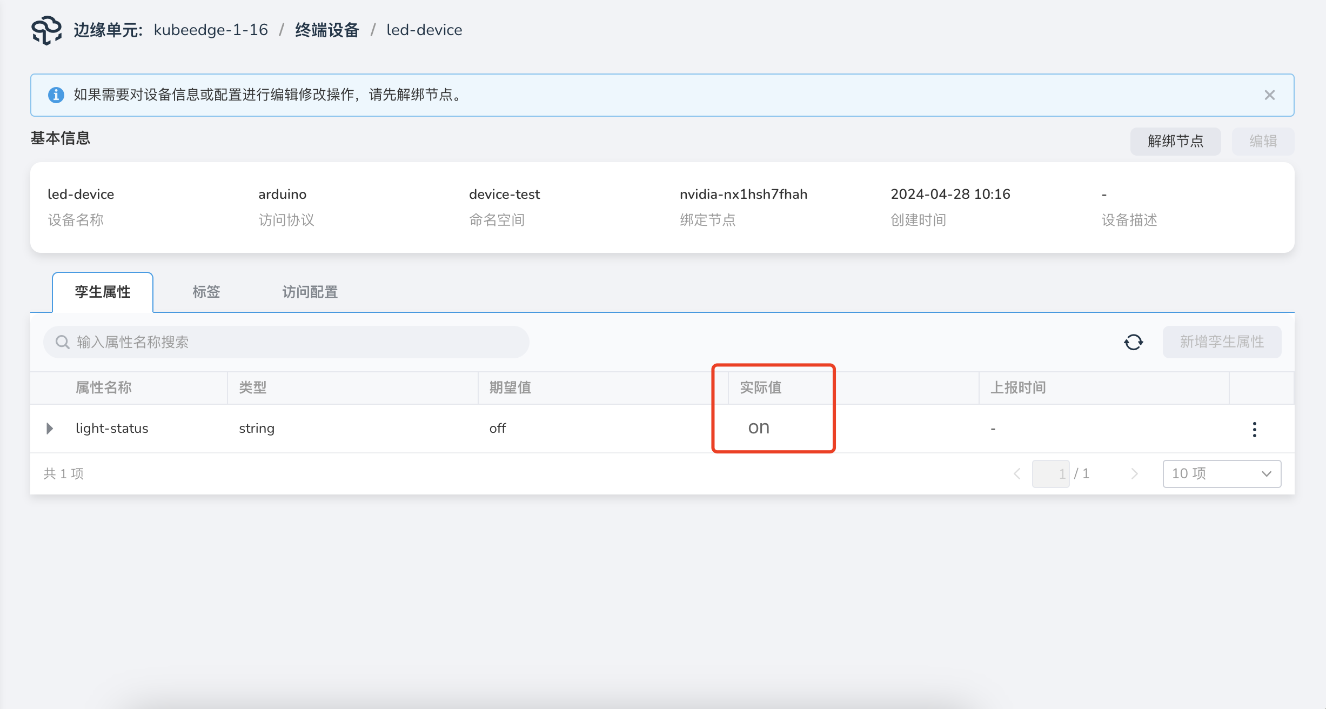Expand the light-status row details
This screenshot has width=1326, height=709.
tap(50, 429)
